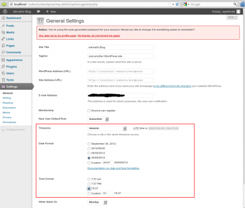Select the 2012/09/30 date format
Screen dimensions: 245x208
click(89, 149)
